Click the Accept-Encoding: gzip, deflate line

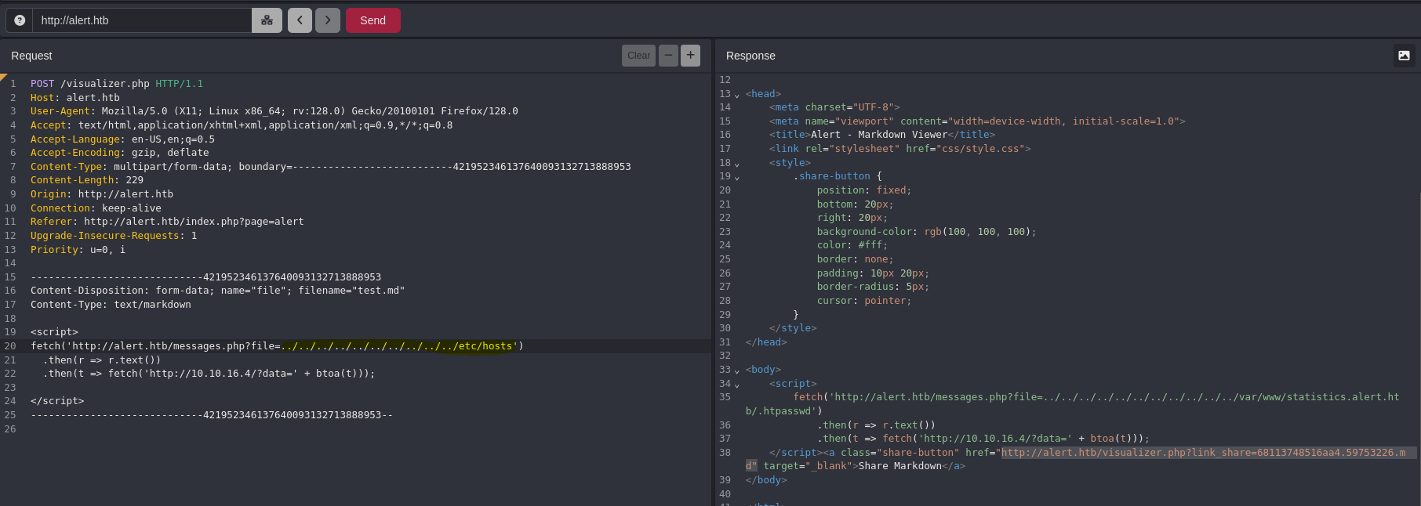[120, 153]
